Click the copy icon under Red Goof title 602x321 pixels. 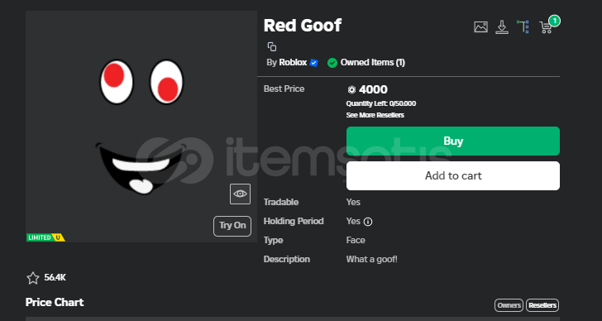[x=272, y=47]
